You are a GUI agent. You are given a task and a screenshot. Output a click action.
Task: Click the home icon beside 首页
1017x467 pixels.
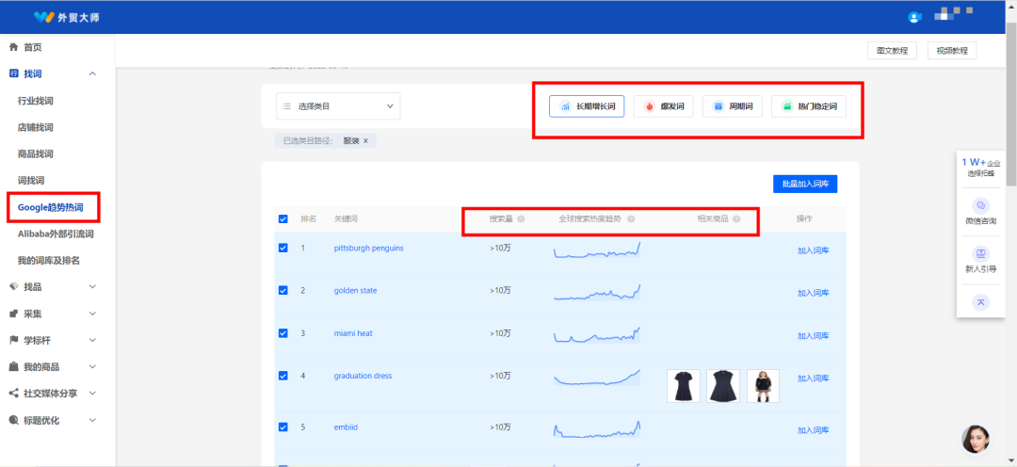click(13, 47)
